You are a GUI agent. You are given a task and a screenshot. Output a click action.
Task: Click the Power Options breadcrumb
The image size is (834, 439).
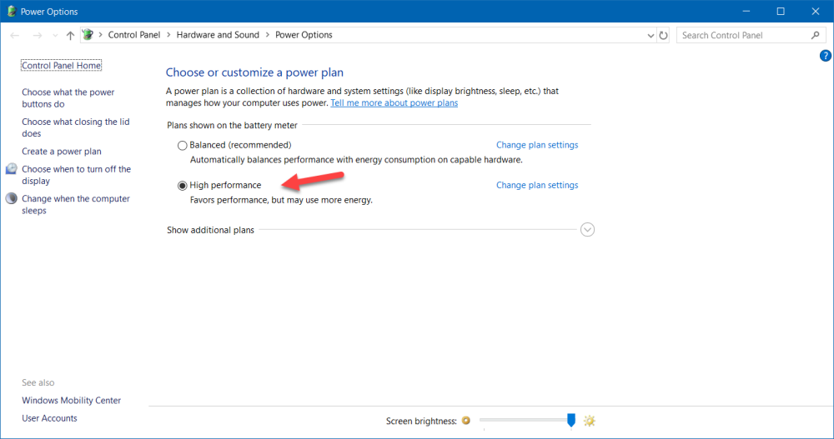(x=304, y=34)
